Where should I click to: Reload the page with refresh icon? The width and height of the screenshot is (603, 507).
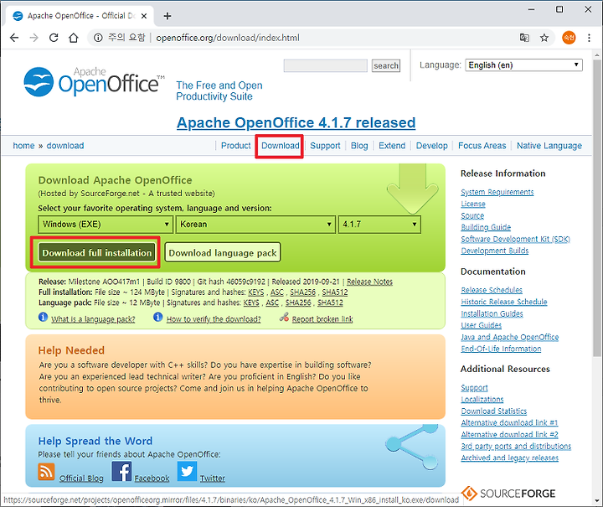click(54, 38)
